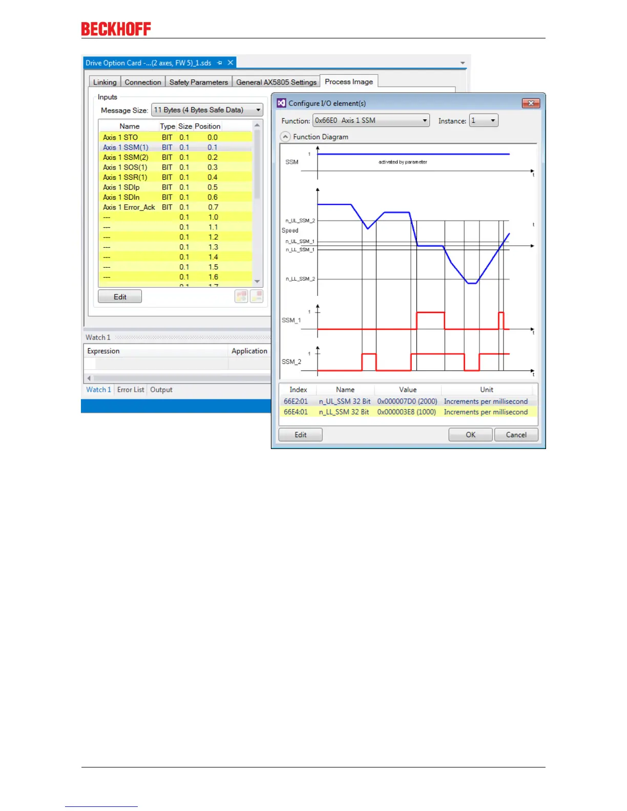Click the Watch panel left scroll arrow

tap(89, 378)
